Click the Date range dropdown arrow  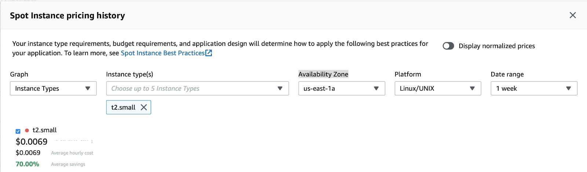[568, 88]
